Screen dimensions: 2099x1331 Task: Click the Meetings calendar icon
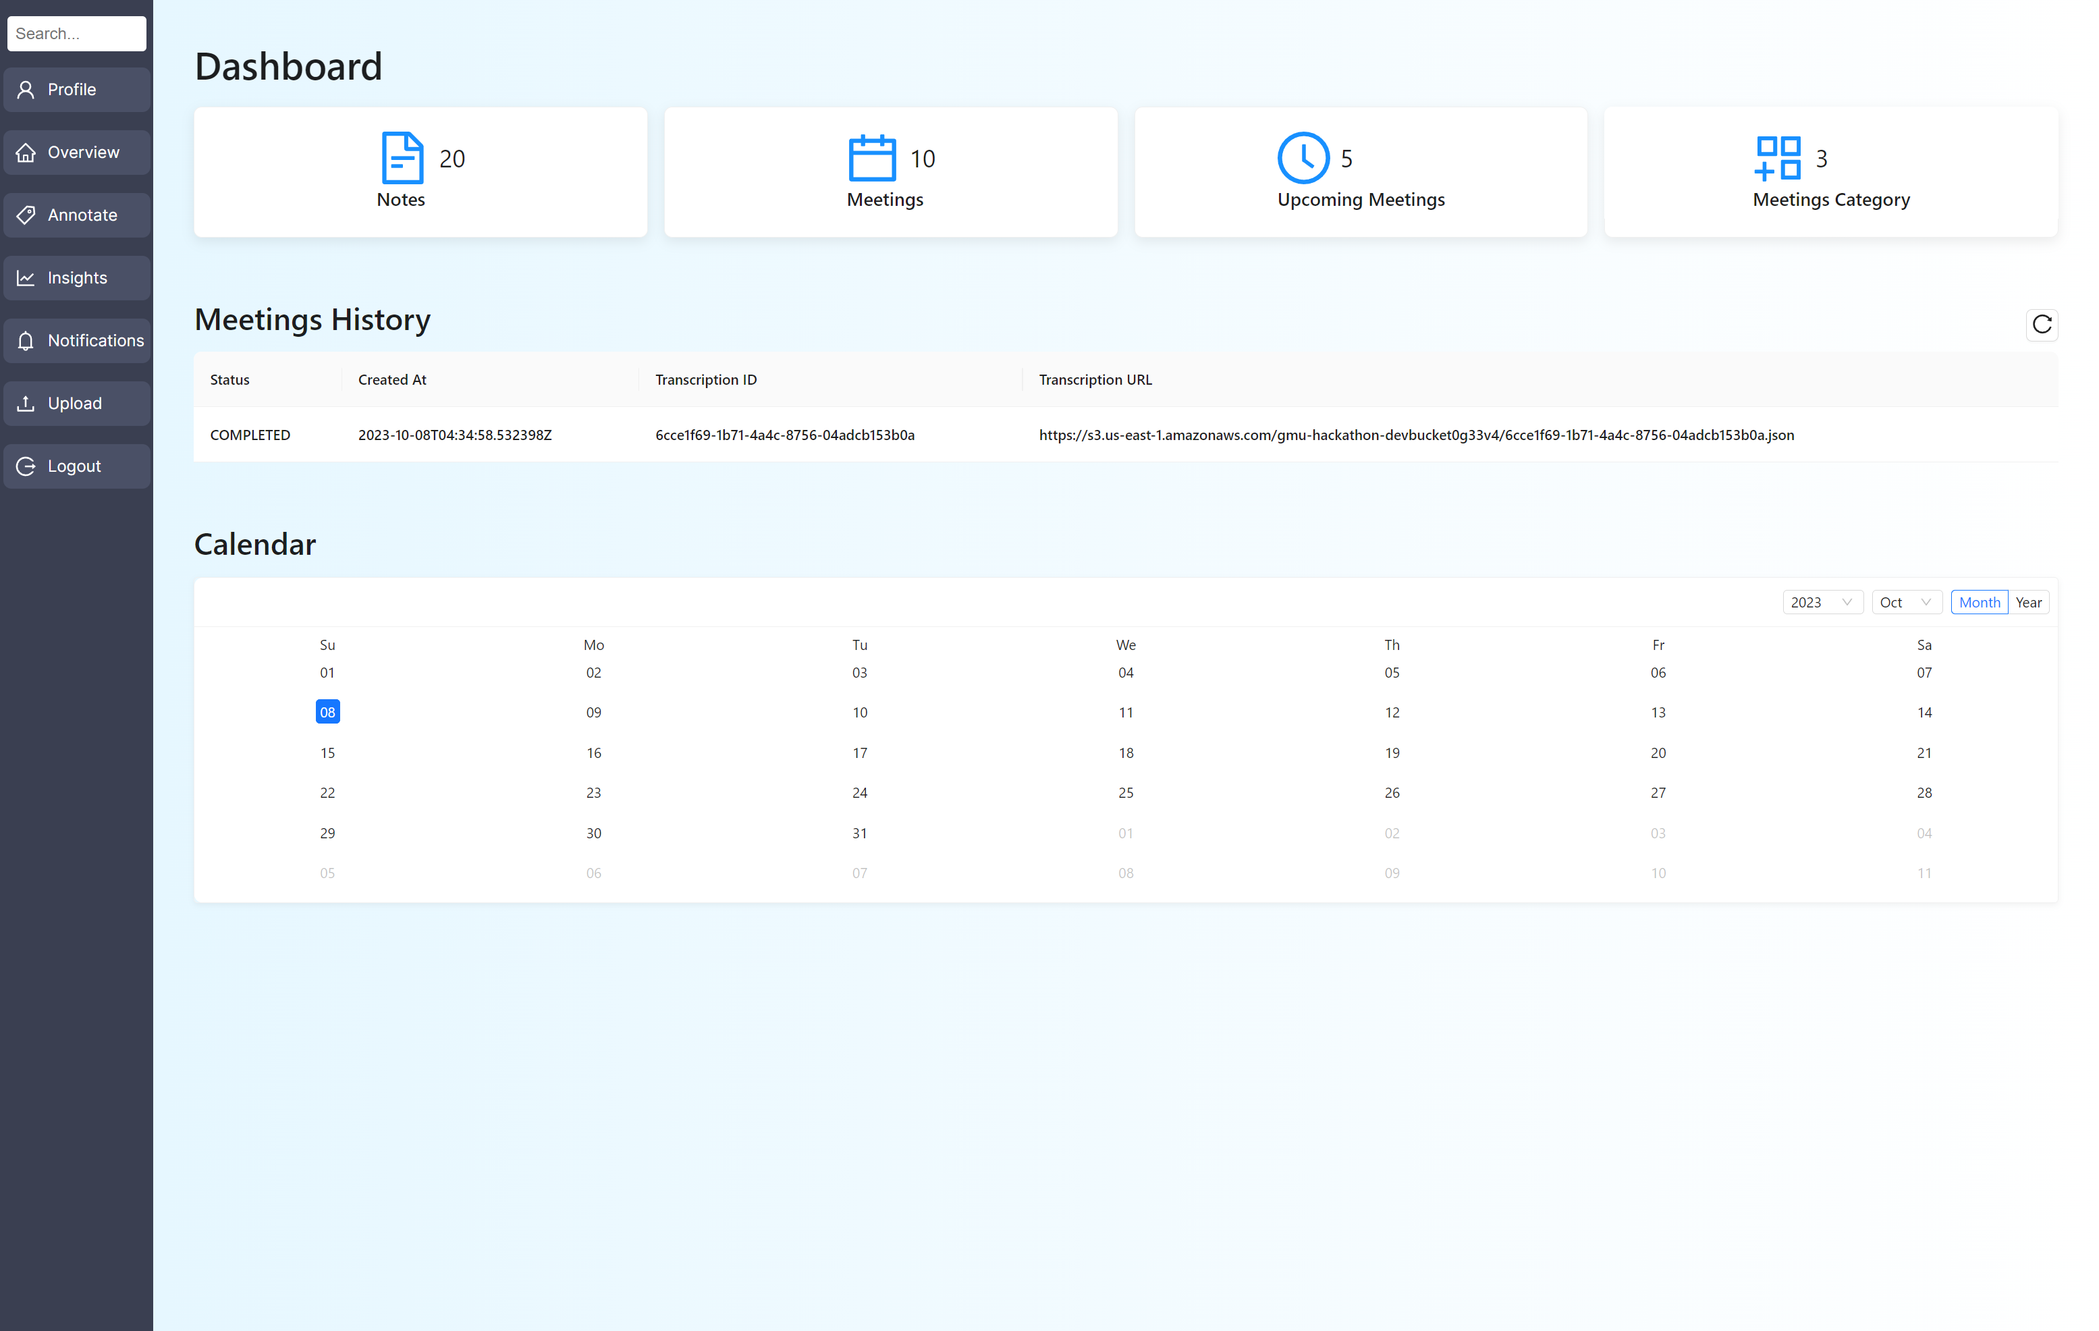coord(872,158)
